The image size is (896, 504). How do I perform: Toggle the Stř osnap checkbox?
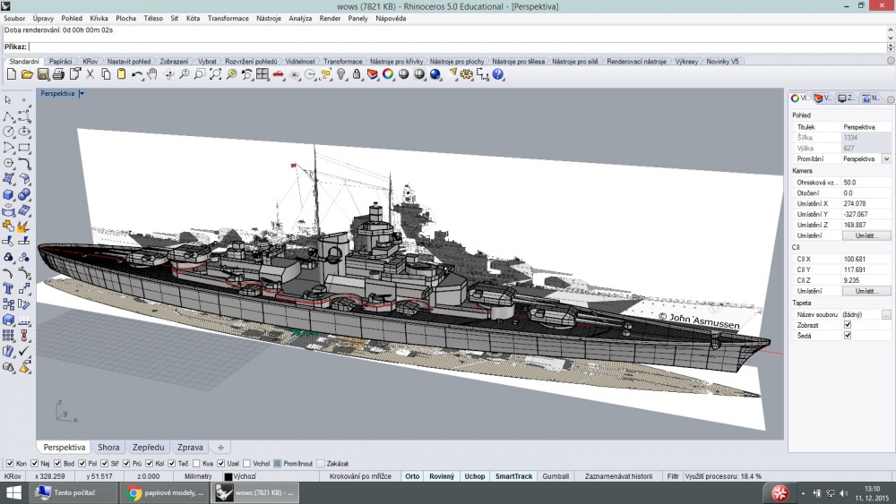point(104,464)
